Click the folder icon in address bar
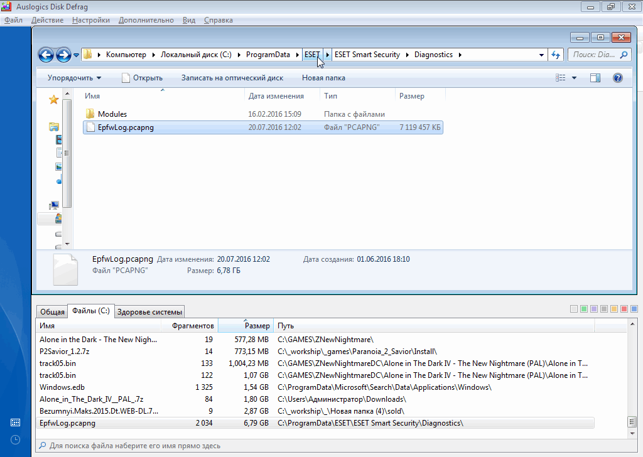 pyautogui.click(x=88, y=55)
